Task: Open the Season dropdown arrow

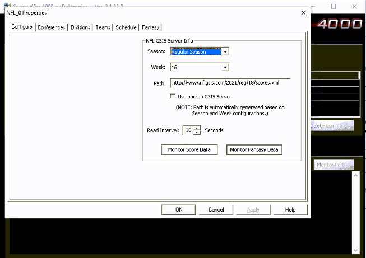Action: click(225, 52)
